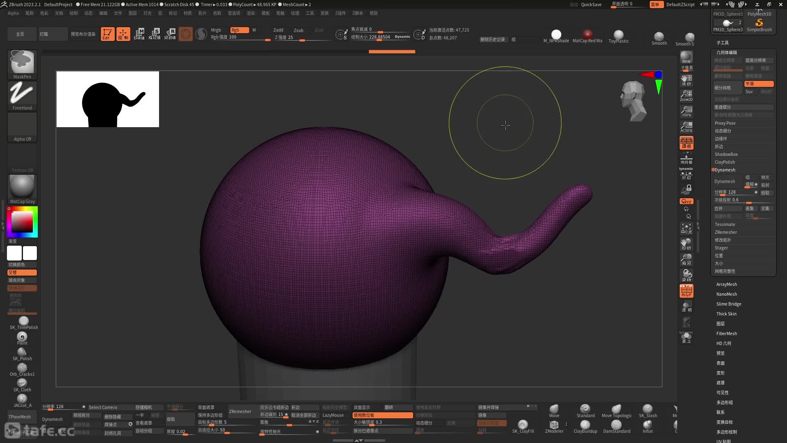This screenshot has height=443, width=787.
Task: Select the MaskPen brush thumbnail
Action: click(22, 64)
